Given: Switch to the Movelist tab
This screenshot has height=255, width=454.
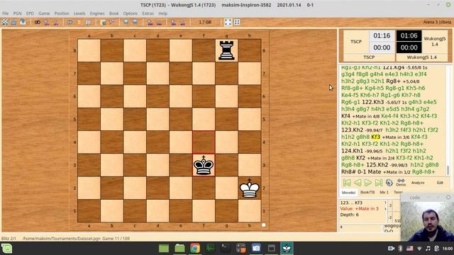Looking at the screenshot, I should [348, 192].
